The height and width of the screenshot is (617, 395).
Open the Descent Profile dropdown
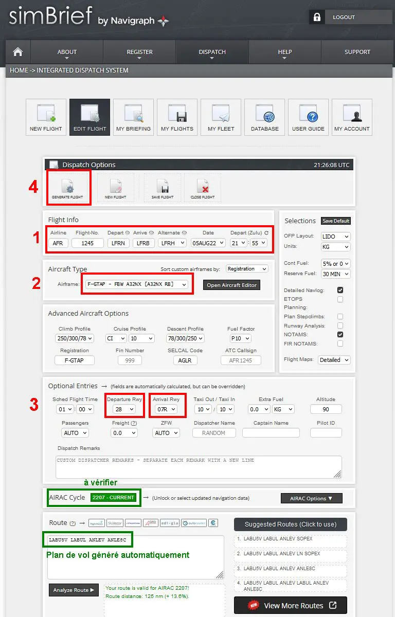(x=186, y=338)
